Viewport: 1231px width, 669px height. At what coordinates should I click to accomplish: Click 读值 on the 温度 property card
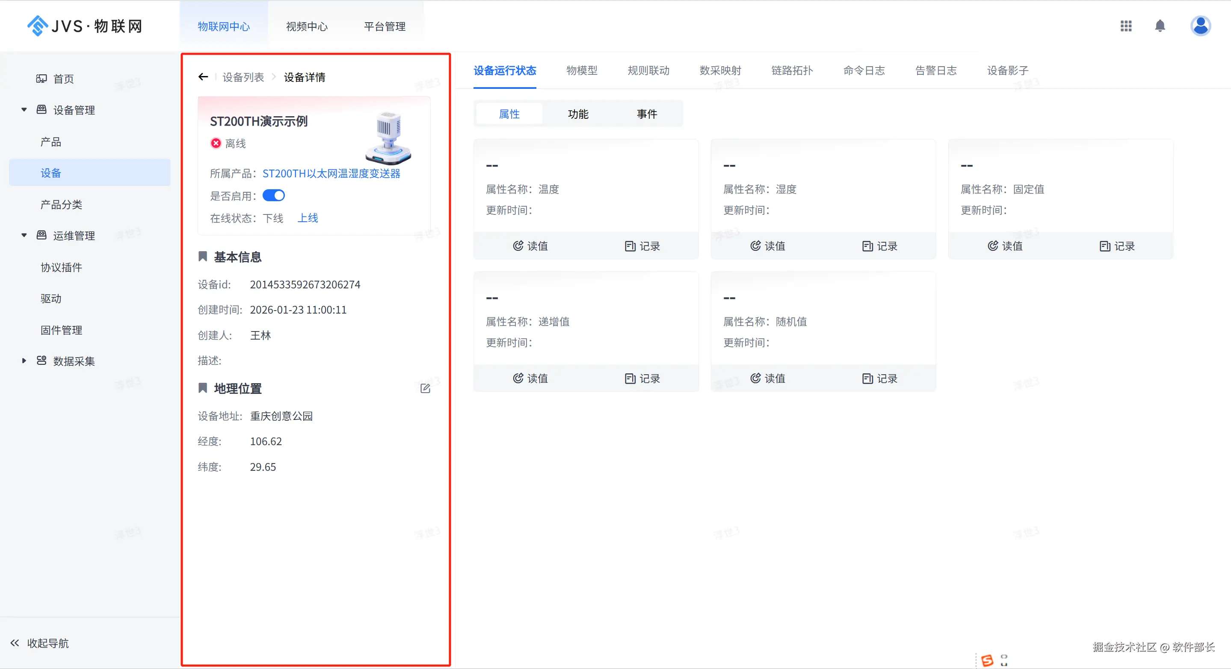tap(530, 246)
